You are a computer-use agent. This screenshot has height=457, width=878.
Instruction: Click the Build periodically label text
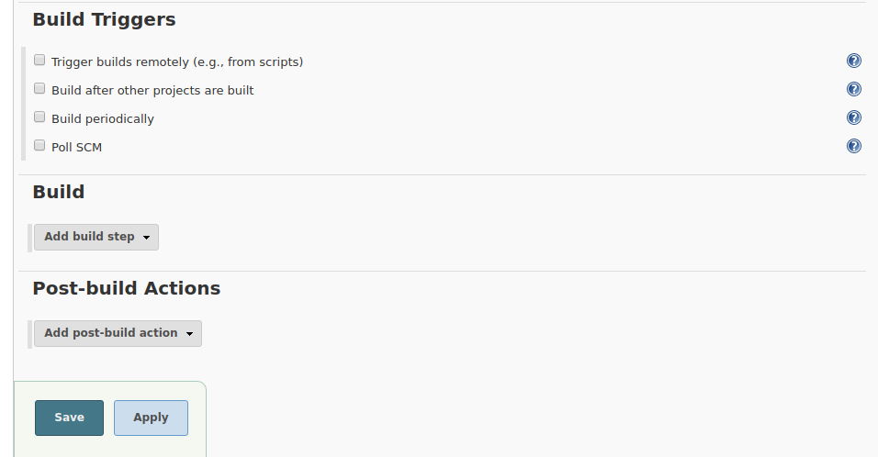coord(103,119)
